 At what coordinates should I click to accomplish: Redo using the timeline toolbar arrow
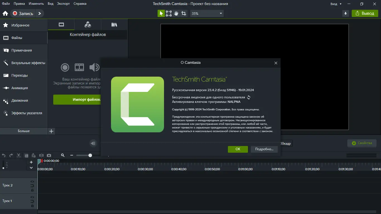click(x=11, y=155)
